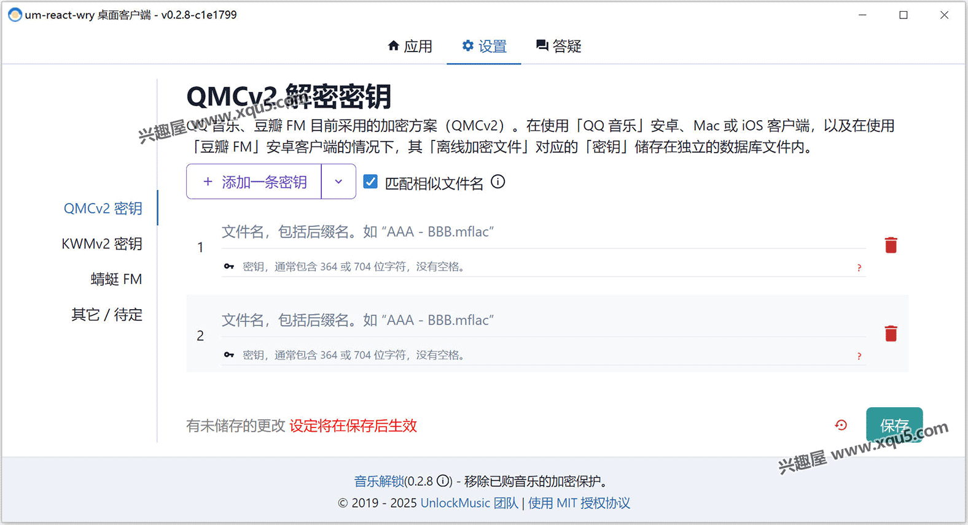This screenshot has height=525, width=968.
Task: Expand the add-key dropdown arrow
Action: coord(338,182)
